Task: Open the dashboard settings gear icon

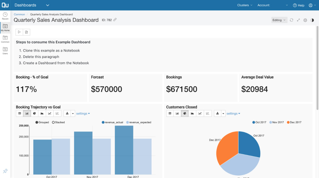Action: click(x=305, y=20)
